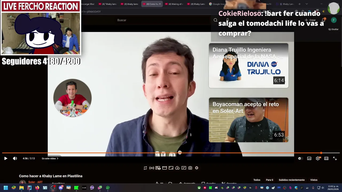
Task: Select the 'Todos' filter chip
Action: [257, 180]
